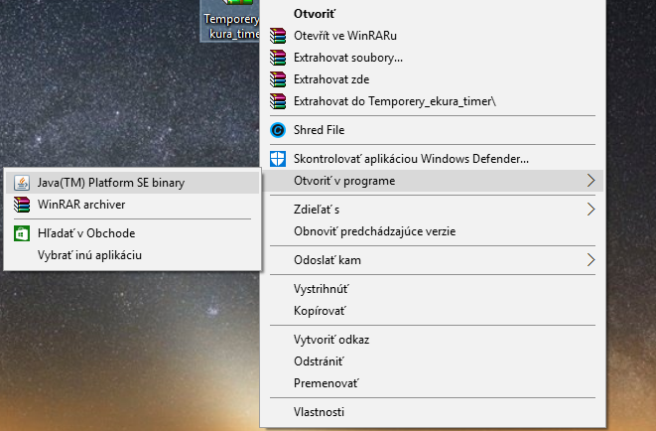The image size is (656, 431).
Task: Click the WinRAR archiver books icon
Action: [x=21, y=205]
